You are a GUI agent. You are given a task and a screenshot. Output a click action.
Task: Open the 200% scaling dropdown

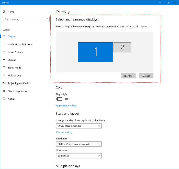tap(79, 126)
